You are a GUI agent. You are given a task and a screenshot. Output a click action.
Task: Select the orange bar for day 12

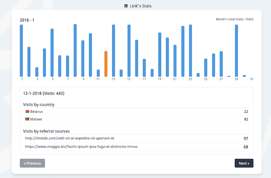tap(106, 64)
